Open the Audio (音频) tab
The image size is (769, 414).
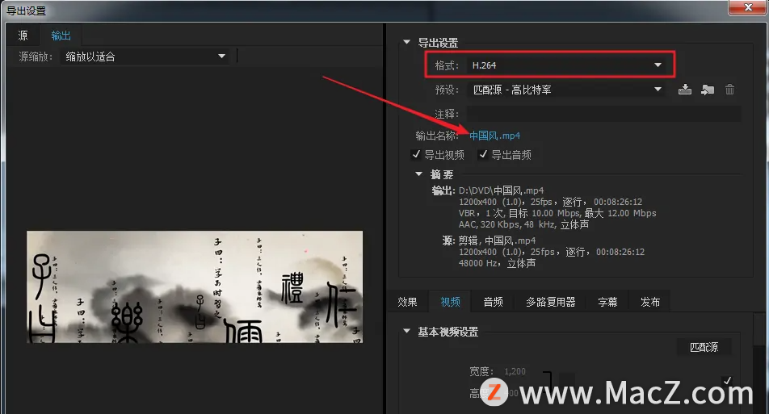(493, 302)
